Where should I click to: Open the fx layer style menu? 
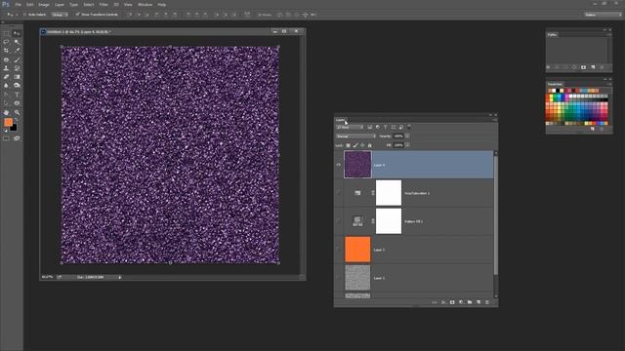(443, 302)
